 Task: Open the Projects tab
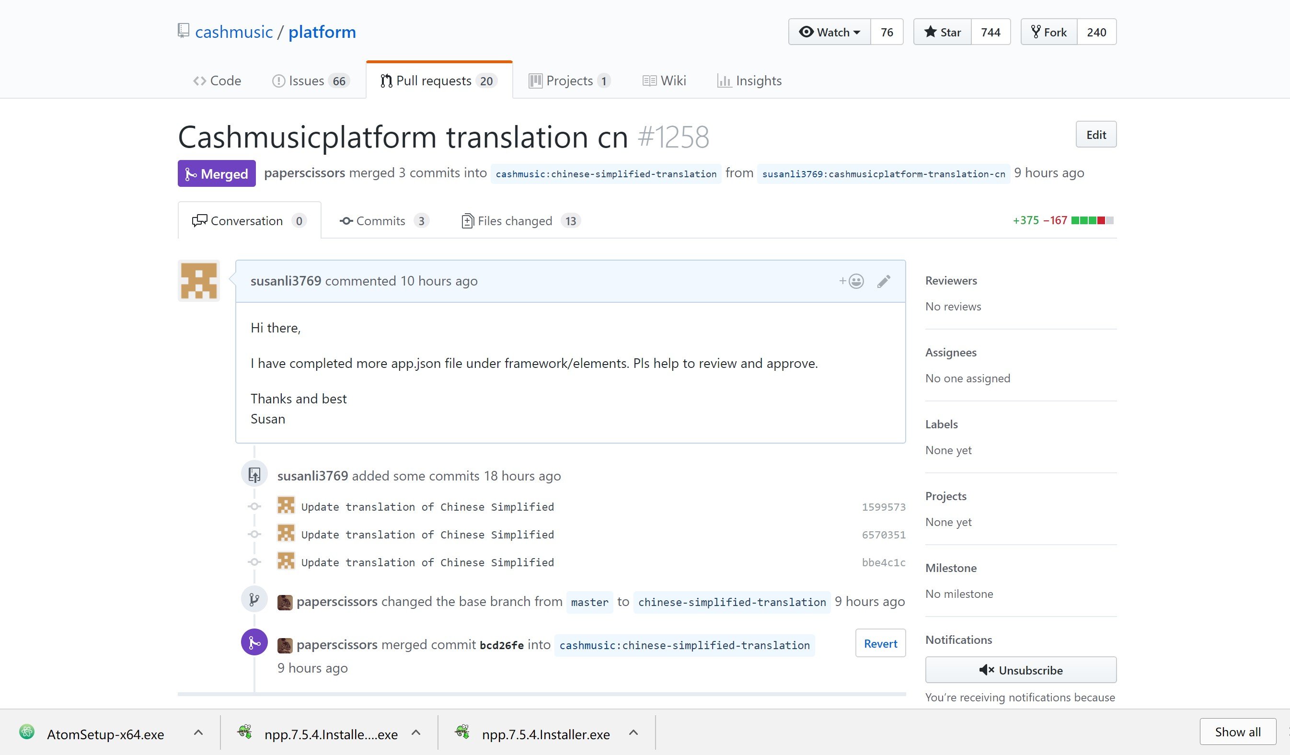tap(569, 80)
